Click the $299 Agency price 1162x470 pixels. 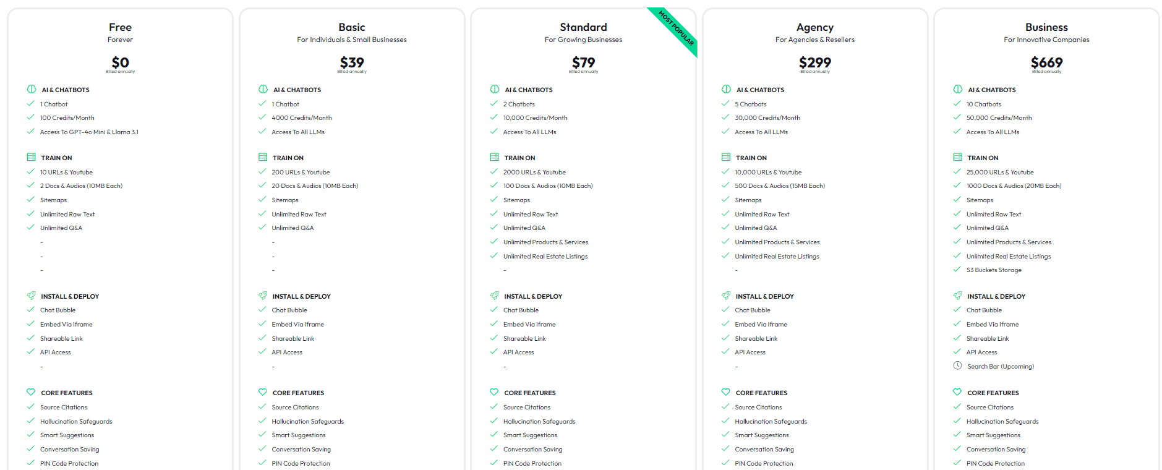pyautogui.click(x=814, y=62)
